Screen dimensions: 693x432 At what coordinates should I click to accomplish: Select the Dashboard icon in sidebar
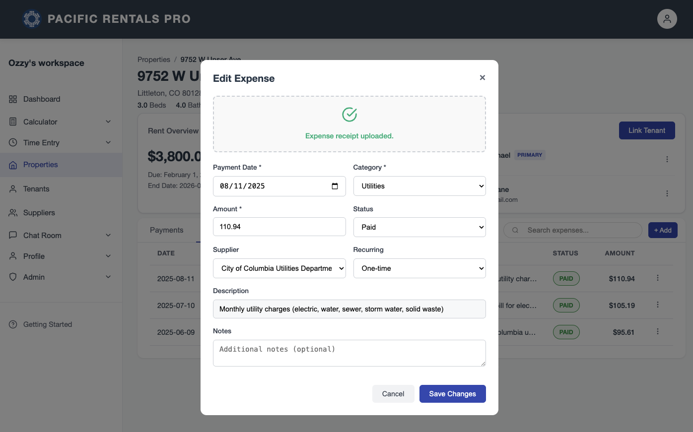point(13,99)
